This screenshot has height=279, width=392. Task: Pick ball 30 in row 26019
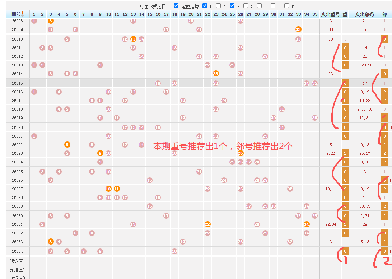coord(274,118)
